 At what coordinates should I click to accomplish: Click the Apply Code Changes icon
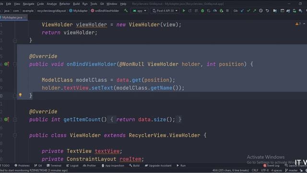(196, 11)
